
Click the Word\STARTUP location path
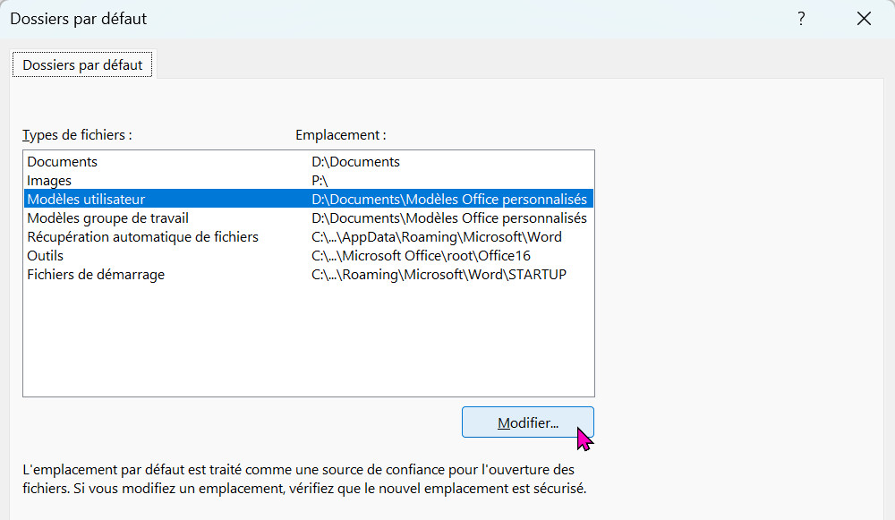pos(439,275)
